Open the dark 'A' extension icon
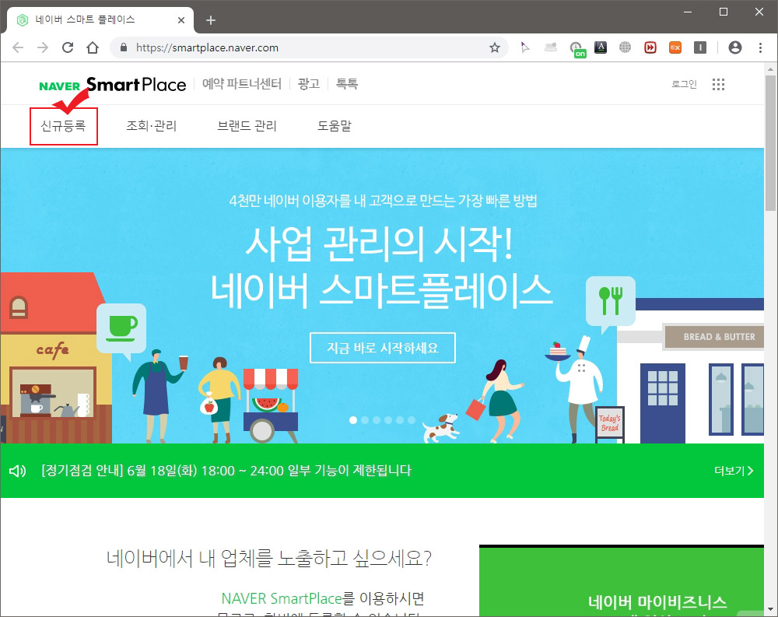Viewport: 778px width, 617px height. (601, 47)
